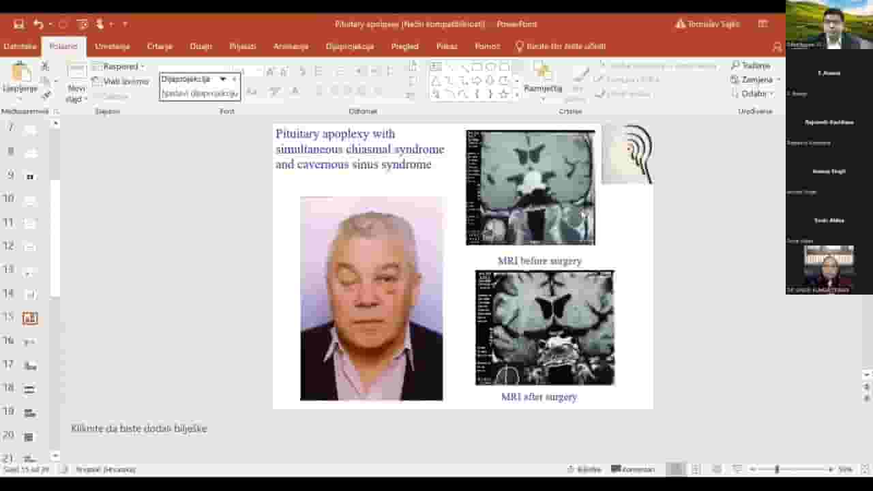Switch to the Crtanje ribbon tab

click(160, 46)
